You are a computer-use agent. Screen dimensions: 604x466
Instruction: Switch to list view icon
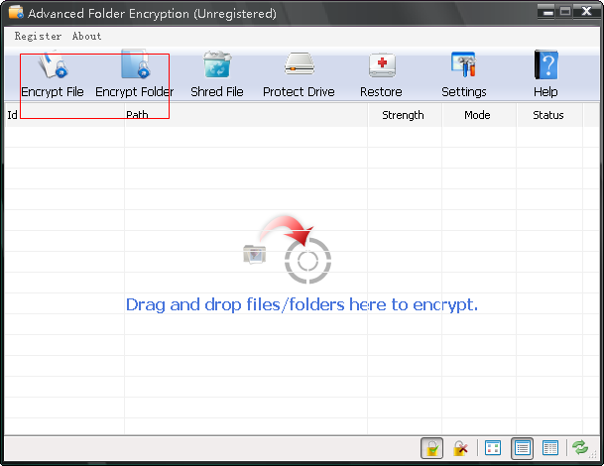click(x=522, y=449)
